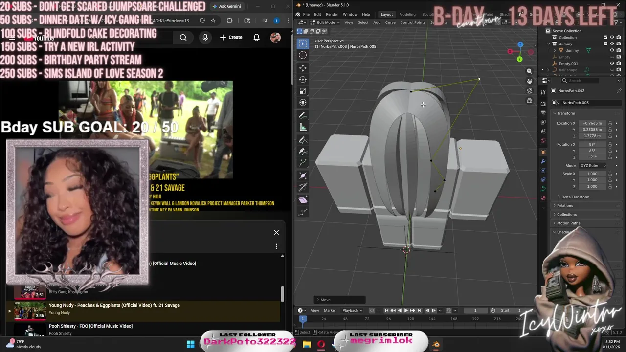Click Ask Gemini button in browser
This screenshot has width=626, height=352.
click(227, 6)
